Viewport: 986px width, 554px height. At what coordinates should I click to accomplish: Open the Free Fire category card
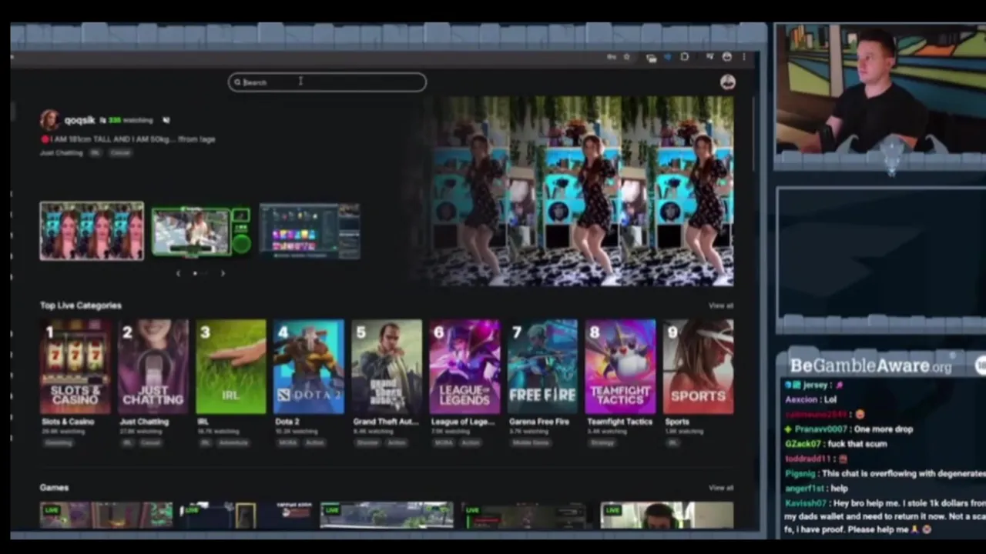point(542,367)
